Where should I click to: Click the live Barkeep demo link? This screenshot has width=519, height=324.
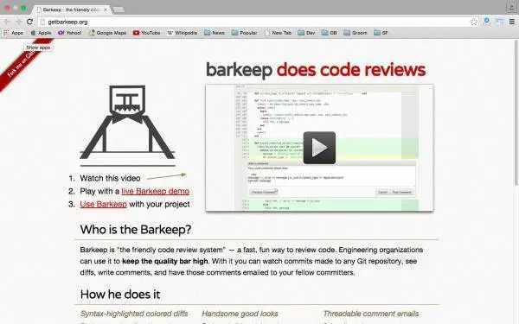155,191
